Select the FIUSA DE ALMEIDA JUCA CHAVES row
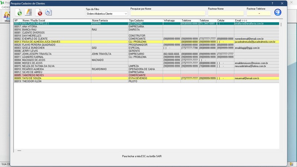 (x=146, y=42)
